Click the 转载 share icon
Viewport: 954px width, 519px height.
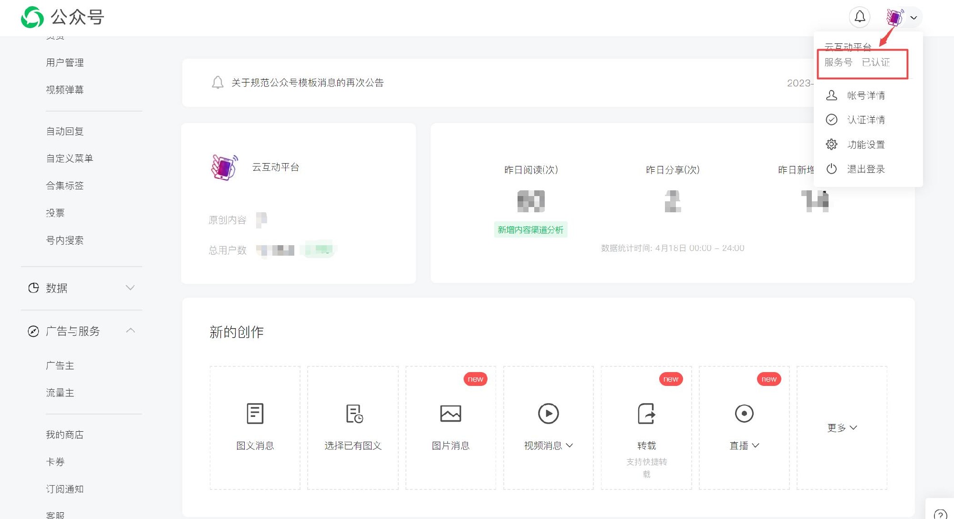pyautogui.click(x=646, y=413)
